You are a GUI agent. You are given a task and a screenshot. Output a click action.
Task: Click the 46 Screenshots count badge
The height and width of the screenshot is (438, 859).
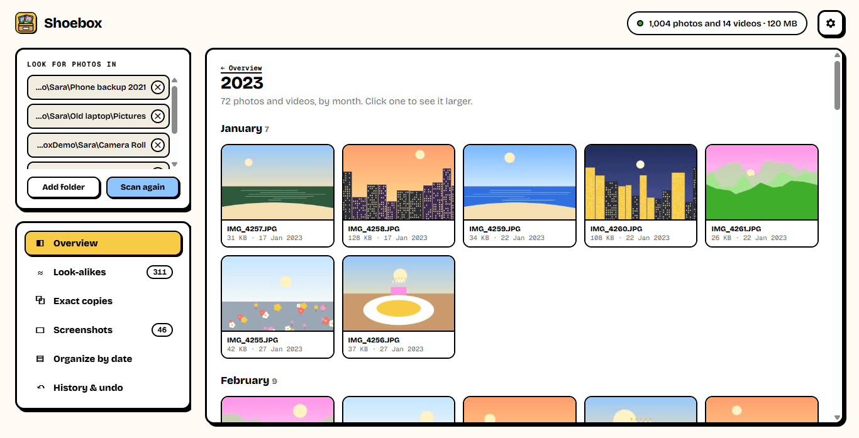point(162,330)
